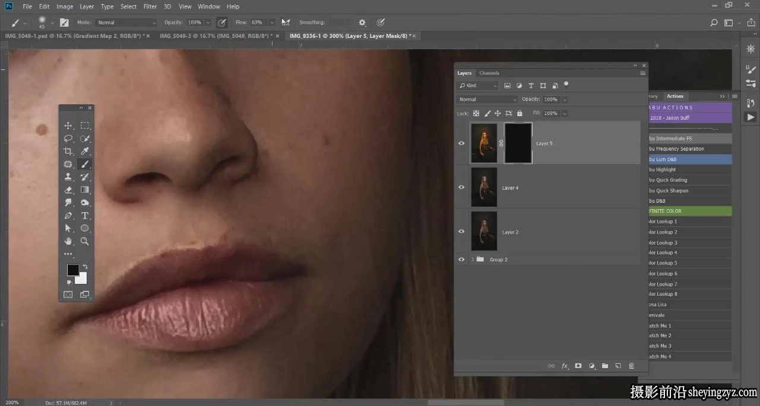Reset default foreground and background colors
The height and width of the screenshot is (406, 760).
tap(69, 282)
